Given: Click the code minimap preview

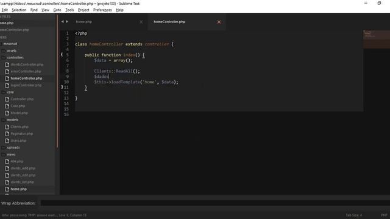Looking at the screenshot, I should [x=377, y=39].
